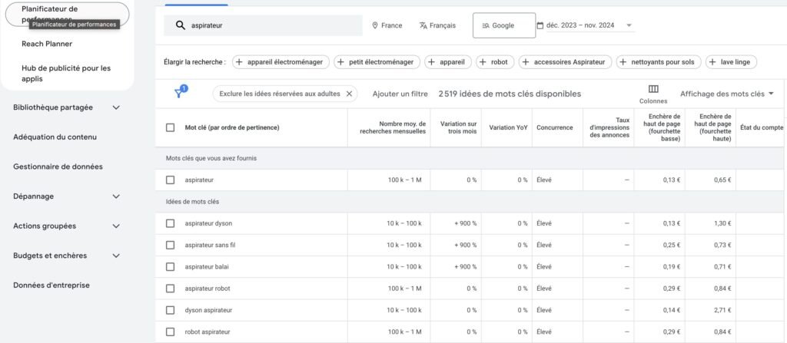Click the language translate icon beside Français
This screenshot has width=787, height=343.
point(423,25)
